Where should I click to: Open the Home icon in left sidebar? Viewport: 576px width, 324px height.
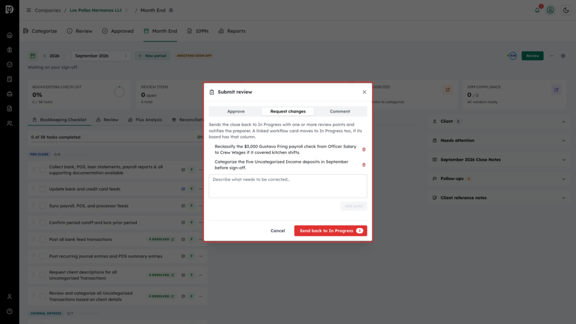(10, 35)
